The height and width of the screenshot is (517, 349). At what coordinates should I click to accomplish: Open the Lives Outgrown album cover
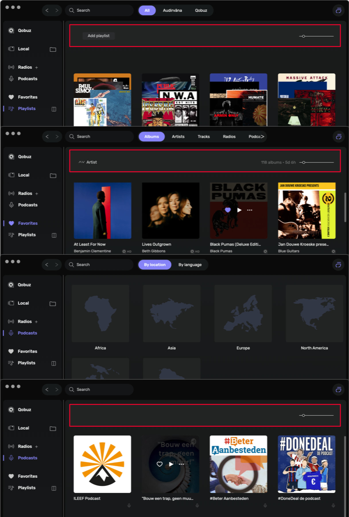pyautogui.click(x=170, y=211)
